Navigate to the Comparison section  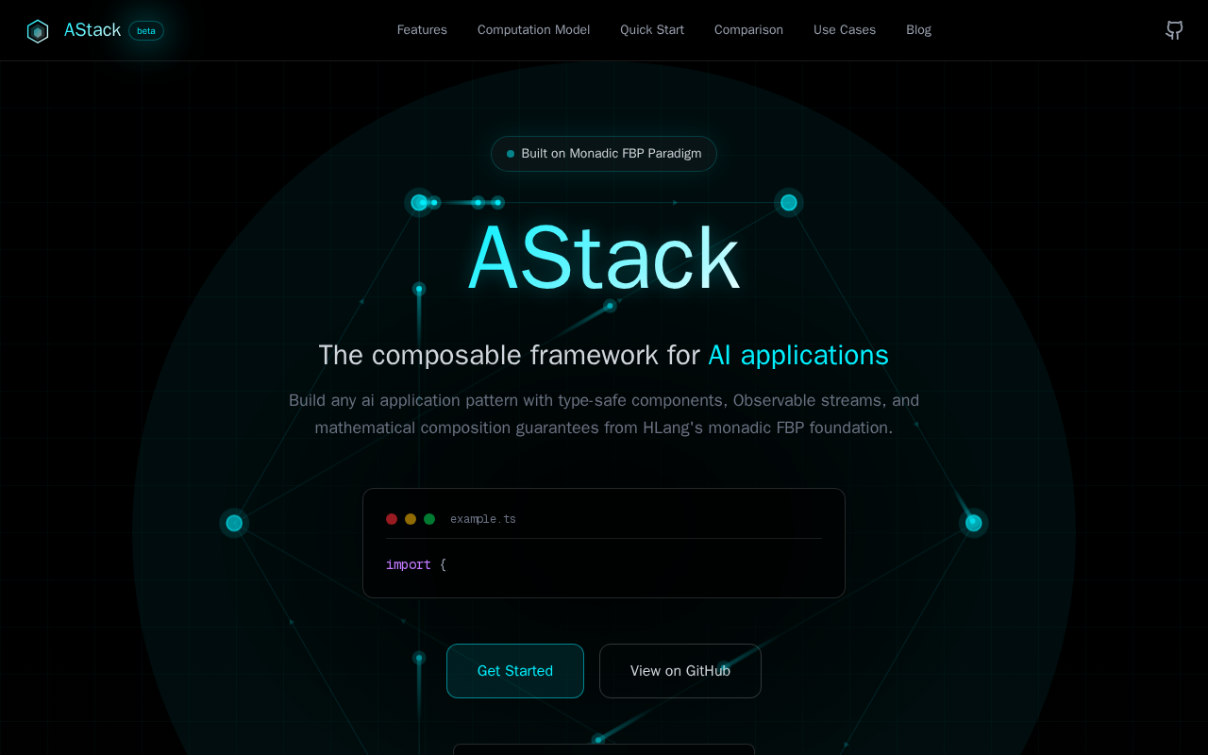pos(748,30)
